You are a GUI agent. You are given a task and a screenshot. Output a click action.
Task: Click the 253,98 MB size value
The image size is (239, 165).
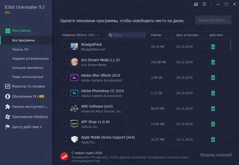158,62
